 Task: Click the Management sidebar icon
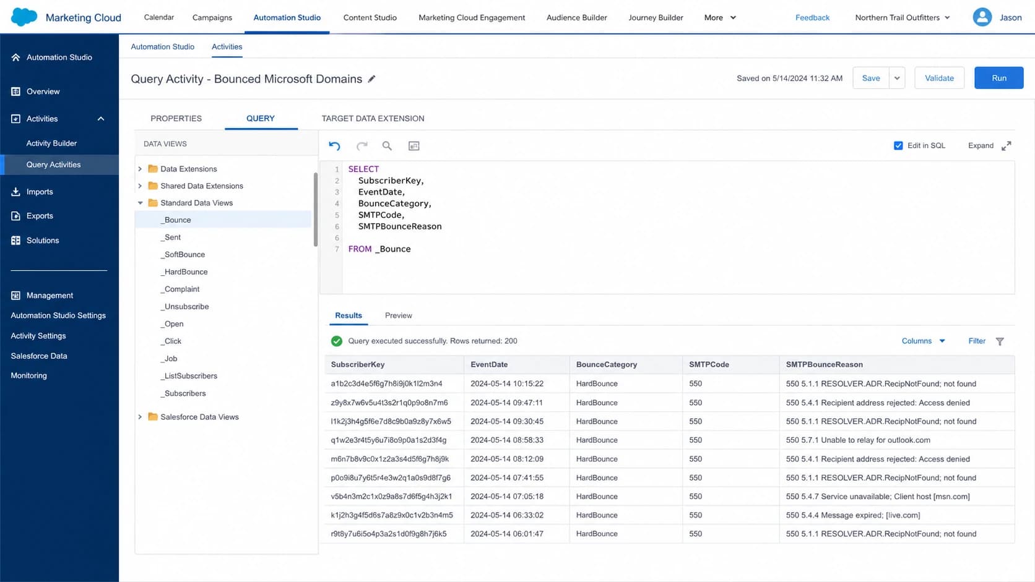point(15,296)
